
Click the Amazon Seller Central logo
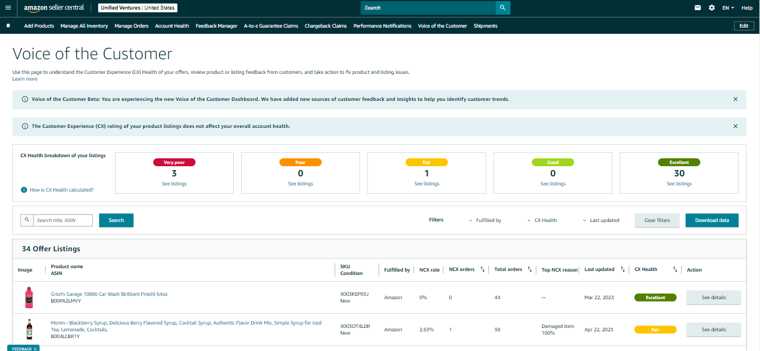coord(54,8)
